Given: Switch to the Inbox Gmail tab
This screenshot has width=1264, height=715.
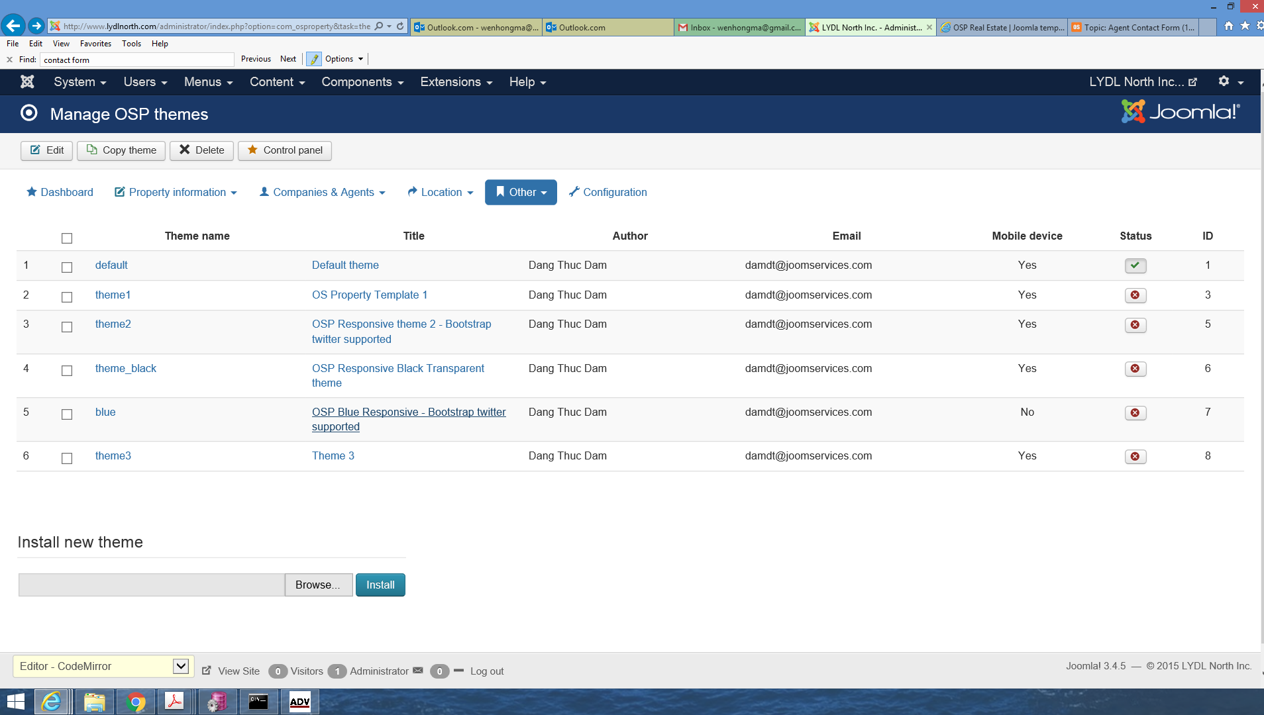Looking at the screenshot, I should (739, 27).
